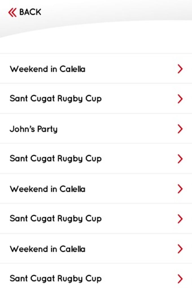Tap the third Sant Cugat Rugby Cup arrow
This screenshot has height=288, width=192.
(180, 219)
